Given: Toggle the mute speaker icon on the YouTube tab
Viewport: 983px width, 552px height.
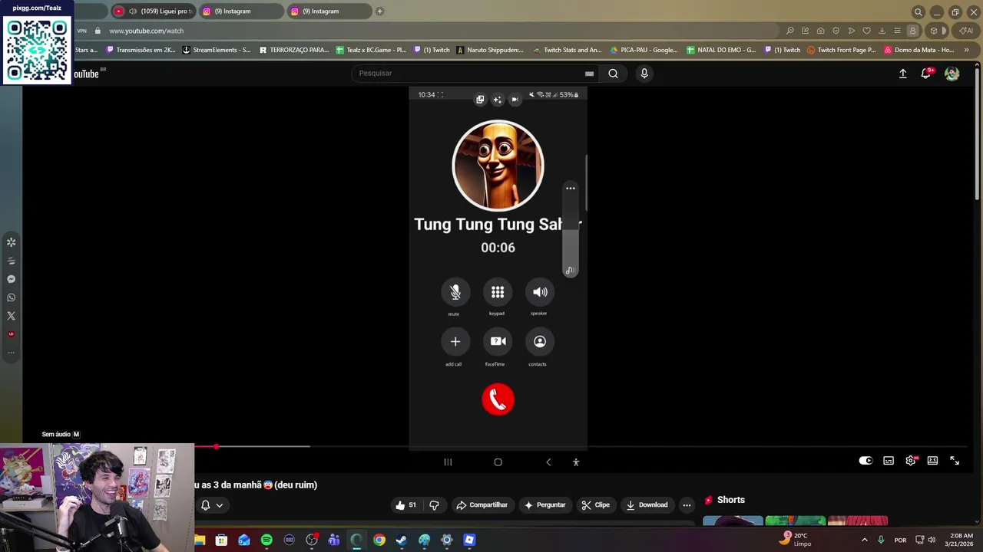Looking at the screenshot, I should 133,11.
